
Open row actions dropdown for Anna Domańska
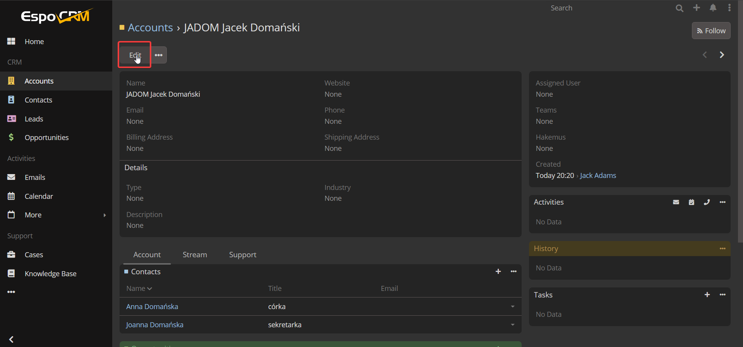512,307
